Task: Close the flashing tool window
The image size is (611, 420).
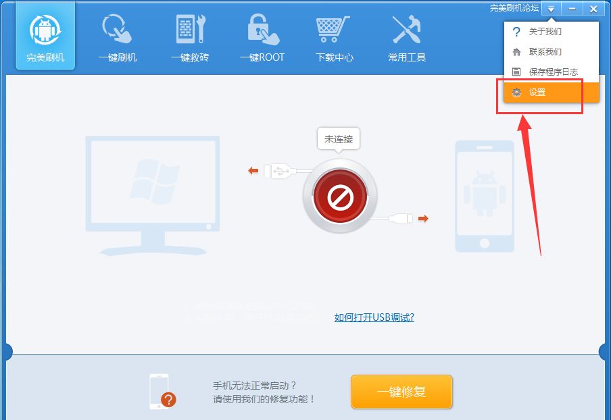Action: 593,9
